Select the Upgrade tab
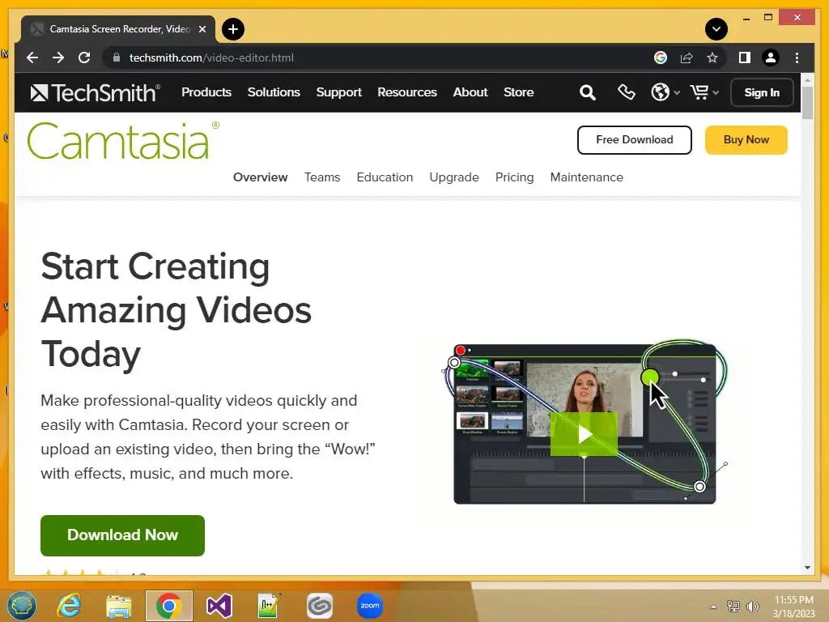This screenshot has width=829, height=622. tap(453, 177)
